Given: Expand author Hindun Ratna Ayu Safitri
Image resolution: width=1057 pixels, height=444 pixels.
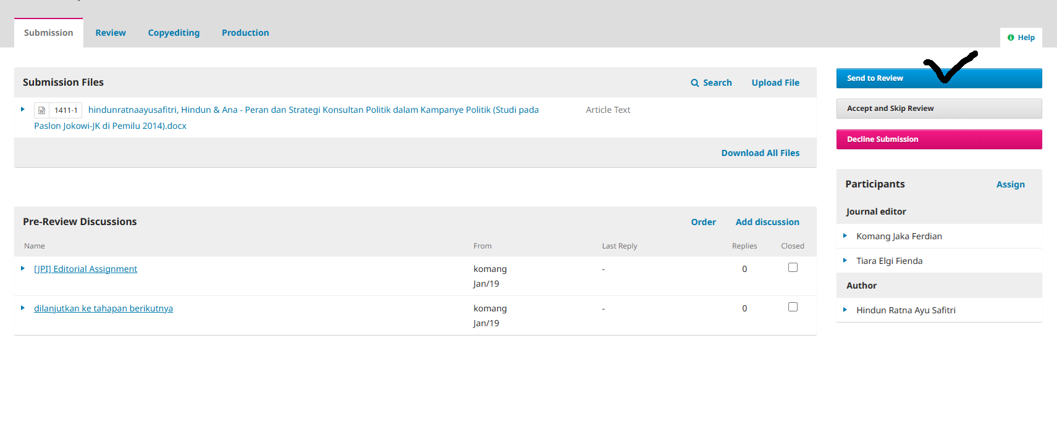Looking at the screenshot, I should 845,310.
